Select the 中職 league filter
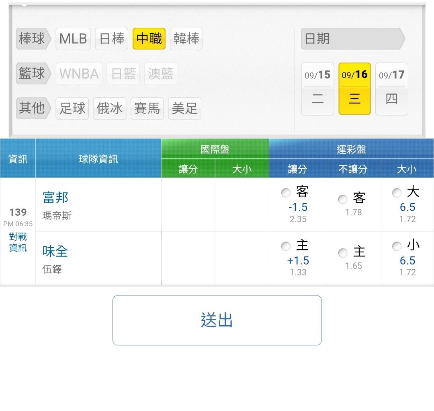Viewport: 434px width, 411px height. tap(149, 39)
